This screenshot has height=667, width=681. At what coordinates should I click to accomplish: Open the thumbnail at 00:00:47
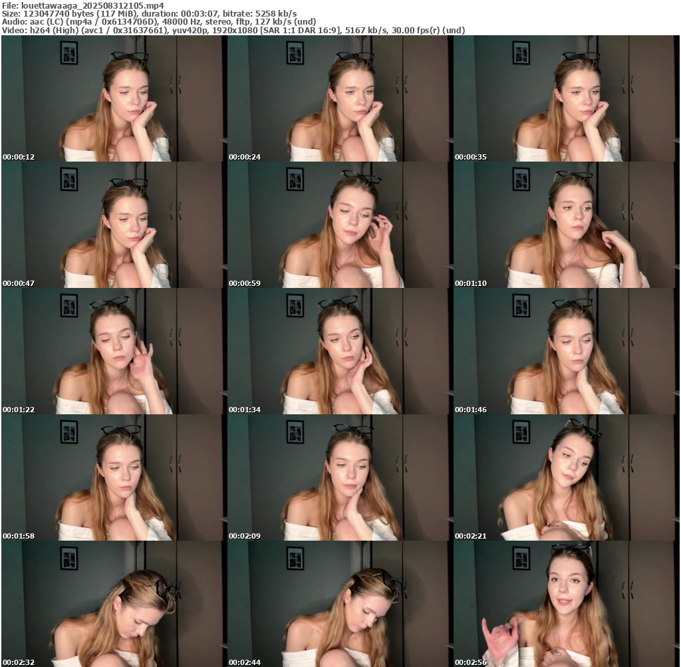pos(114,225)
